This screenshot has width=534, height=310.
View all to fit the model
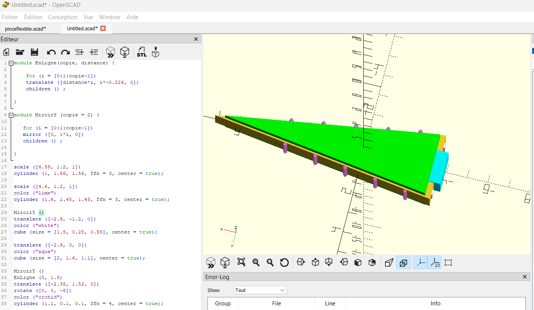pyautogui.click(x=241, y=262)
